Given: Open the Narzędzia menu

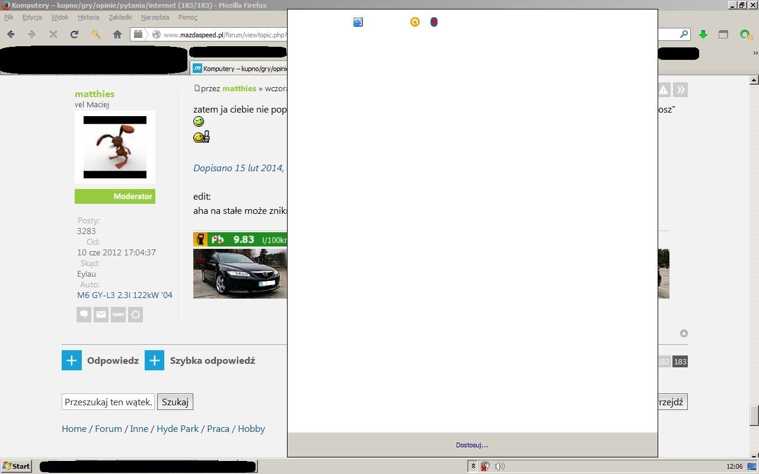Looking at the screenshot, I should [155, 17].
